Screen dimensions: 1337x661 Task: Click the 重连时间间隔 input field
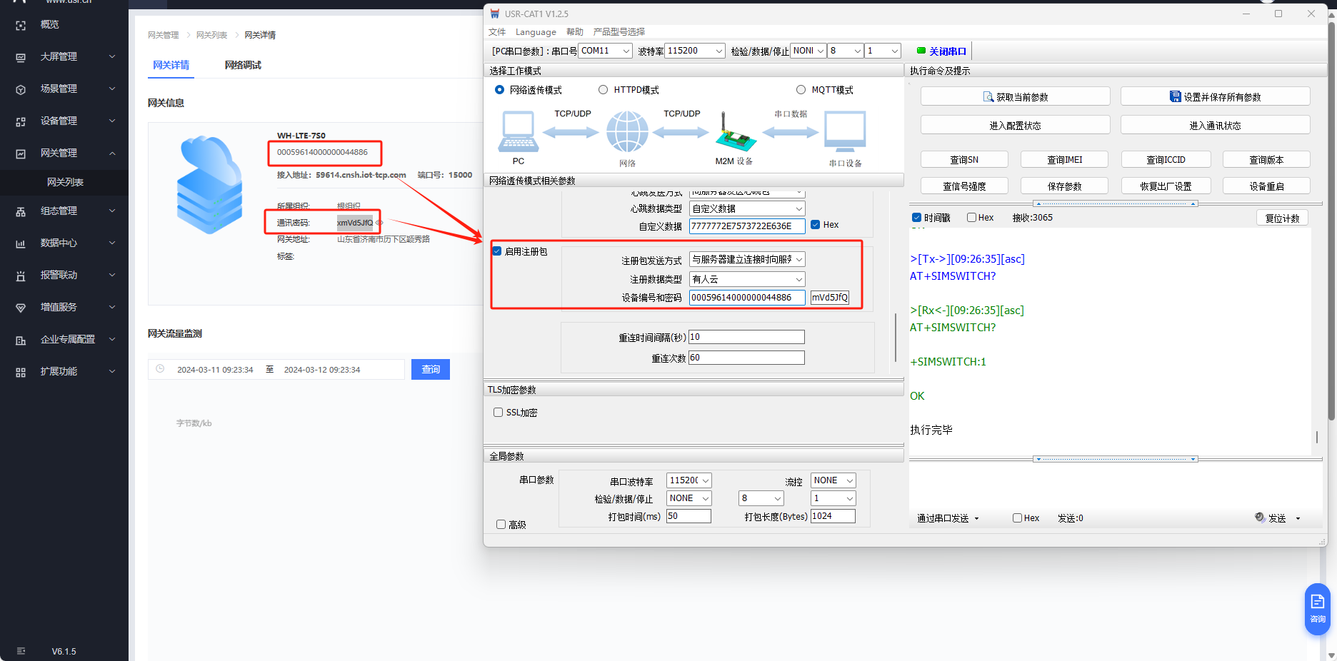746,337
